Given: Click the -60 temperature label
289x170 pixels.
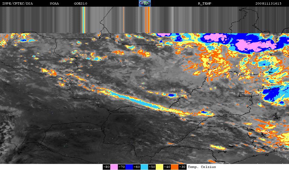Looking at the screenshot, I should coord(137,167).
